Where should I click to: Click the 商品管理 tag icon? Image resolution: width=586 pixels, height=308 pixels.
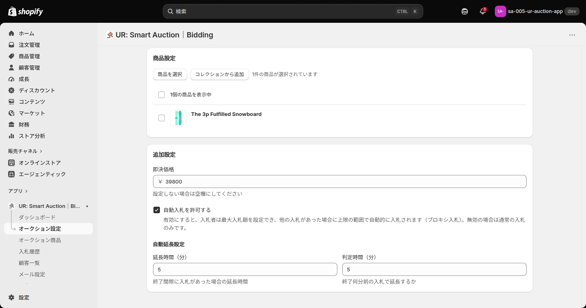tap(11, 56)
